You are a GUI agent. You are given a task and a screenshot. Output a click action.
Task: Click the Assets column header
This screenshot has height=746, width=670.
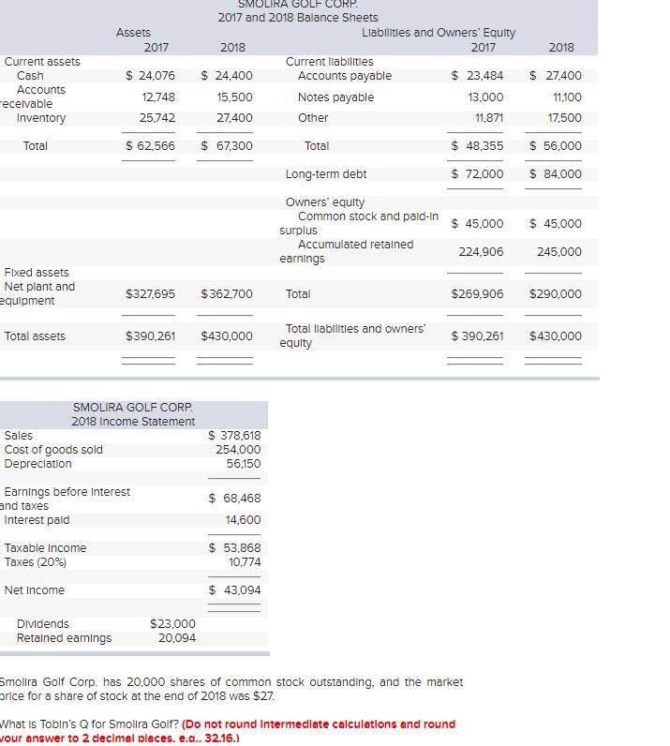click(x=133, y=33)
